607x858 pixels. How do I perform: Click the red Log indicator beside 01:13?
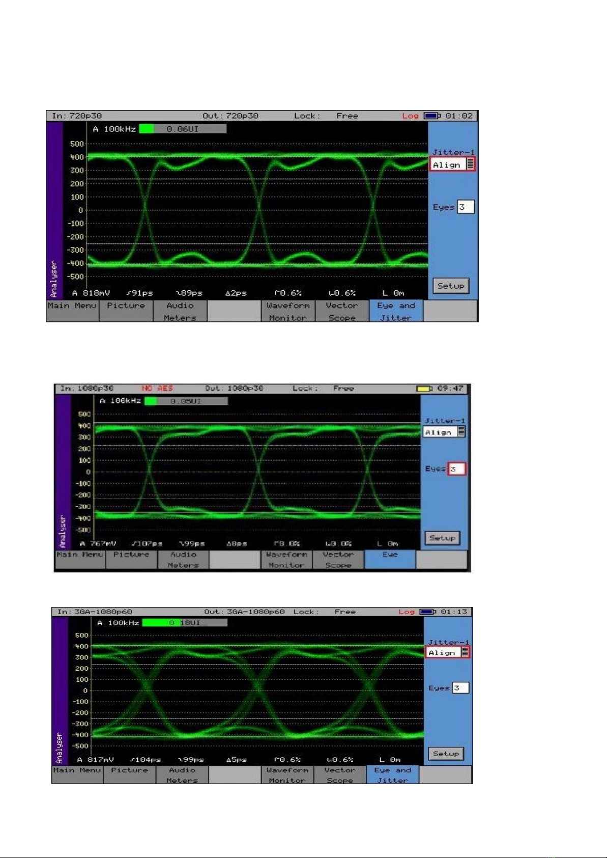pos(407,612)
